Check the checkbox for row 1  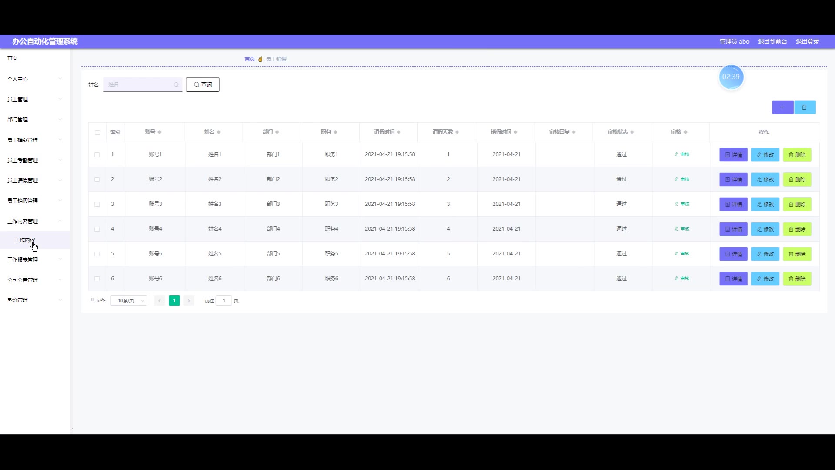(97, 155)
